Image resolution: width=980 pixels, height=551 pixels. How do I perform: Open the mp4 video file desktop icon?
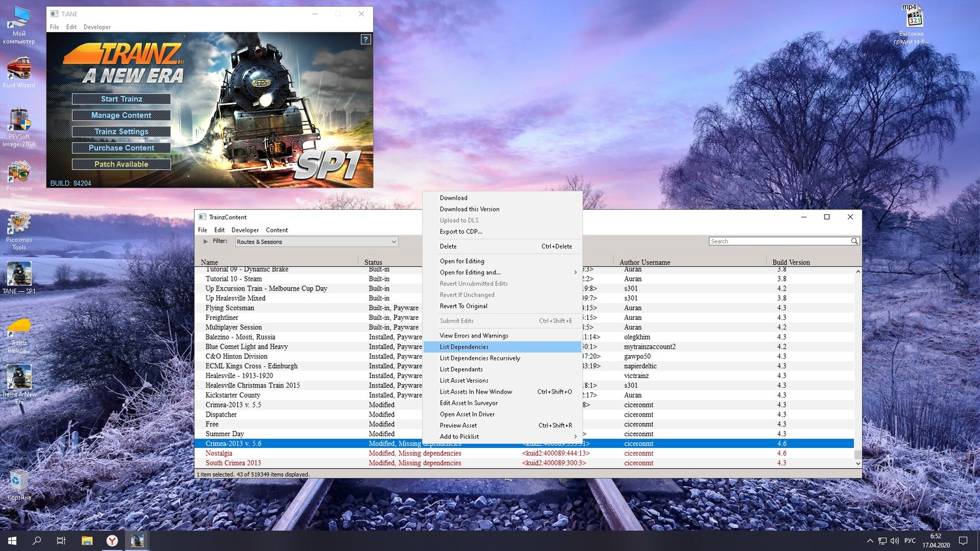[911, 25]
